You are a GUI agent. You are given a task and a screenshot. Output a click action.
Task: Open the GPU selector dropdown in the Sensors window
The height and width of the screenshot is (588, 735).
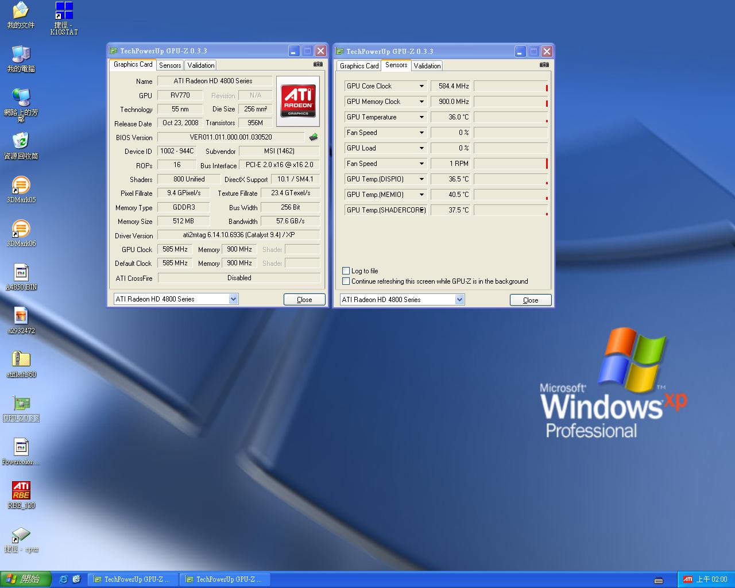click(459, 300)
